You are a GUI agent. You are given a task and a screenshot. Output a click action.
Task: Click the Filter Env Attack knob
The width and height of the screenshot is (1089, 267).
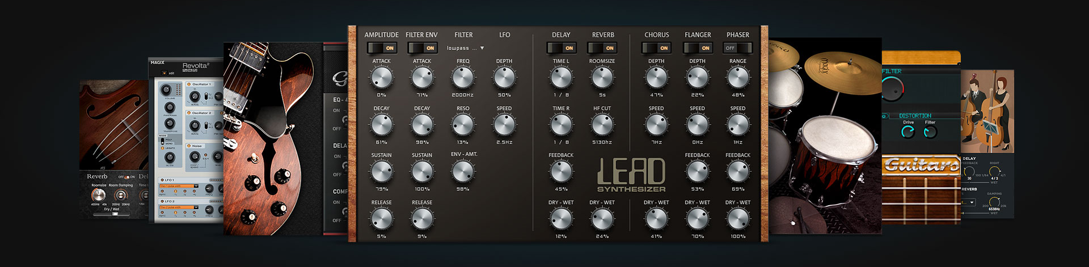(x=422, y=78)
